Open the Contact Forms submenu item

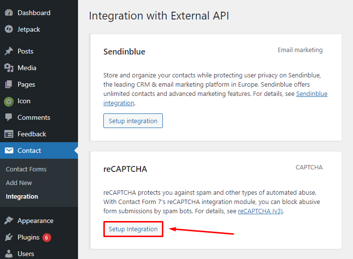pyautogui.click(x=26, y=169)
